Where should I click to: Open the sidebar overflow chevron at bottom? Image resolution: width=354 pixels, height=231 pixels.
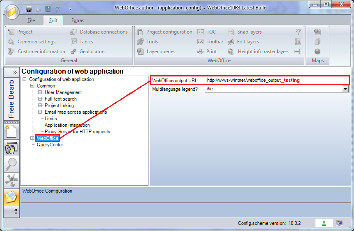coord(16,211)
